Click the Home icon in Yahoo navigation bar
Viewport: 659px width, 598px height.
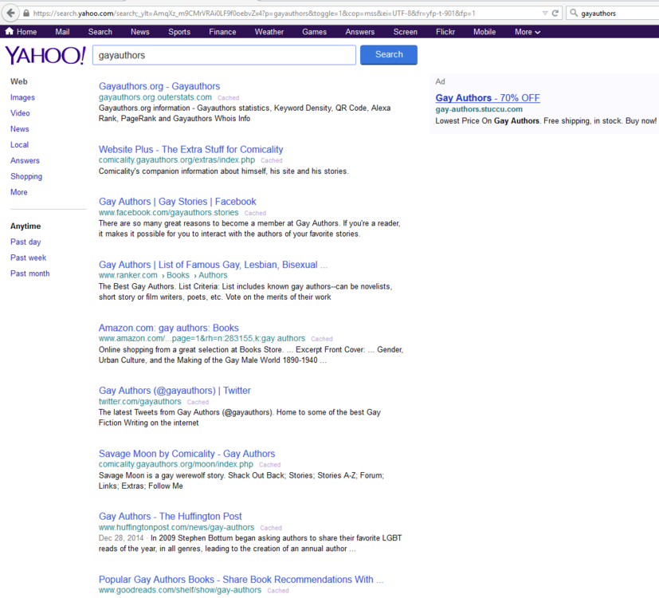point(10,32)
